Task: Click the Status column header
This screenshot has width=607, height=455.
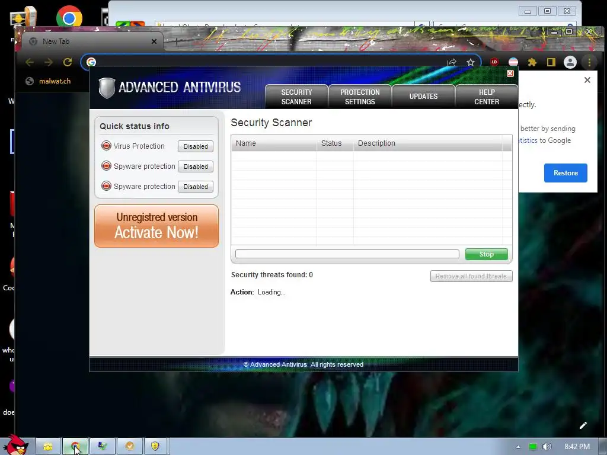Action: (x=335, y=143)
